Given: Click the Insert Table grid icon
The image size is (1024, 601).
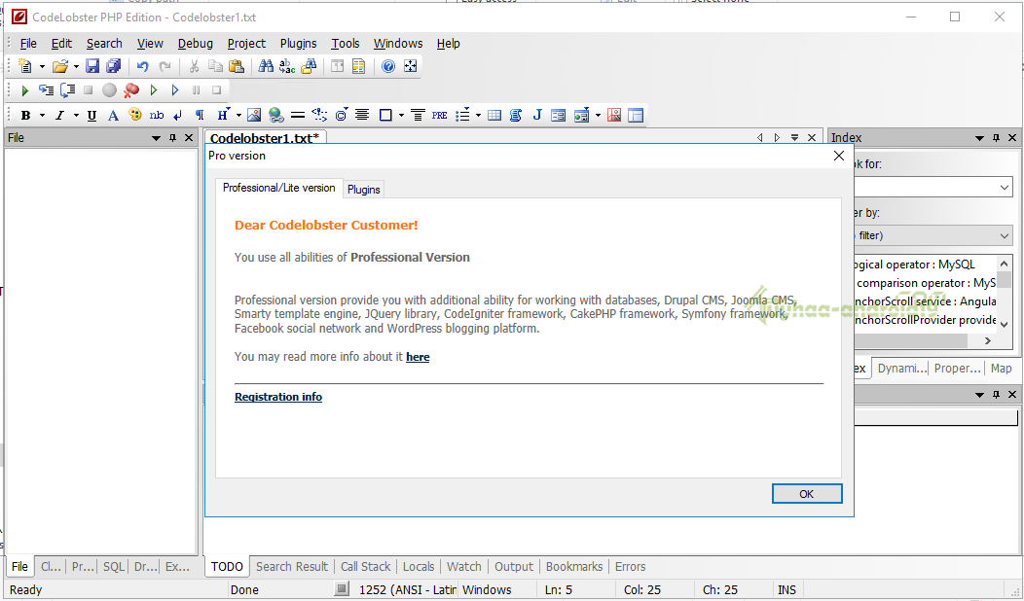Looking at the screenshot, I should pos(494,116).
